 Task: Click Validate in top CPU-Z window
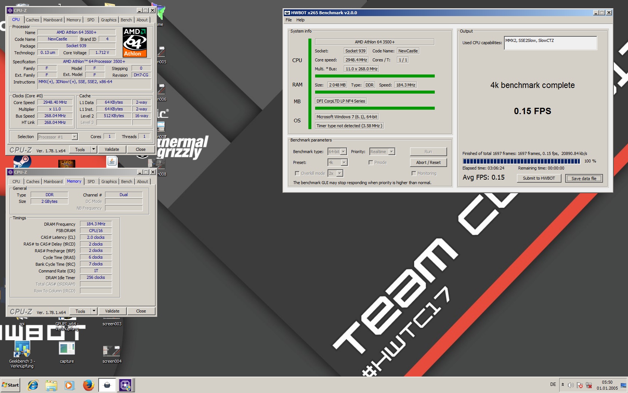(x=112, y=149)
